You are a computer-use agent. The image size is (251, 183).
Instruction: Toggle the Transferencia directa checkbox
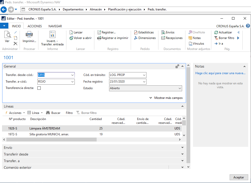click(39, 88)
